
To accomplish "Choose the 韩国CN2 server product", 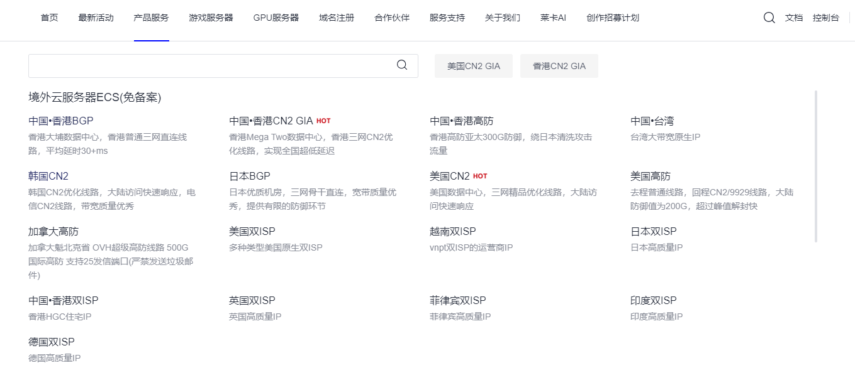I will pos(48,176).
